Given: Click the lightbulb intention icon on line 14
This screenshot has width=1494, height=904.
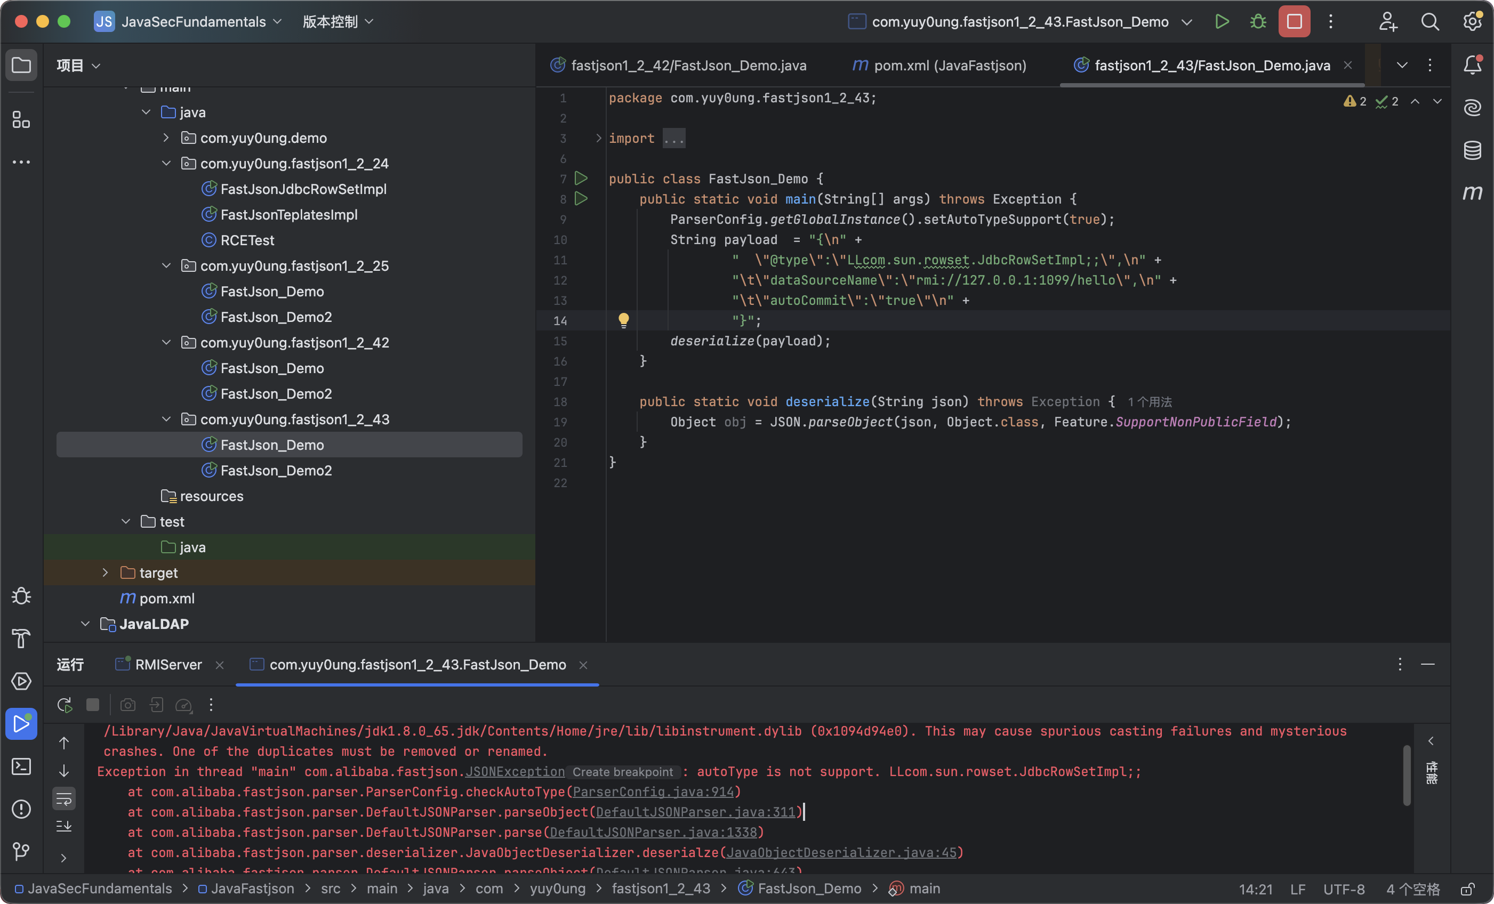Looking at the screenshot, I should [623, 320].
